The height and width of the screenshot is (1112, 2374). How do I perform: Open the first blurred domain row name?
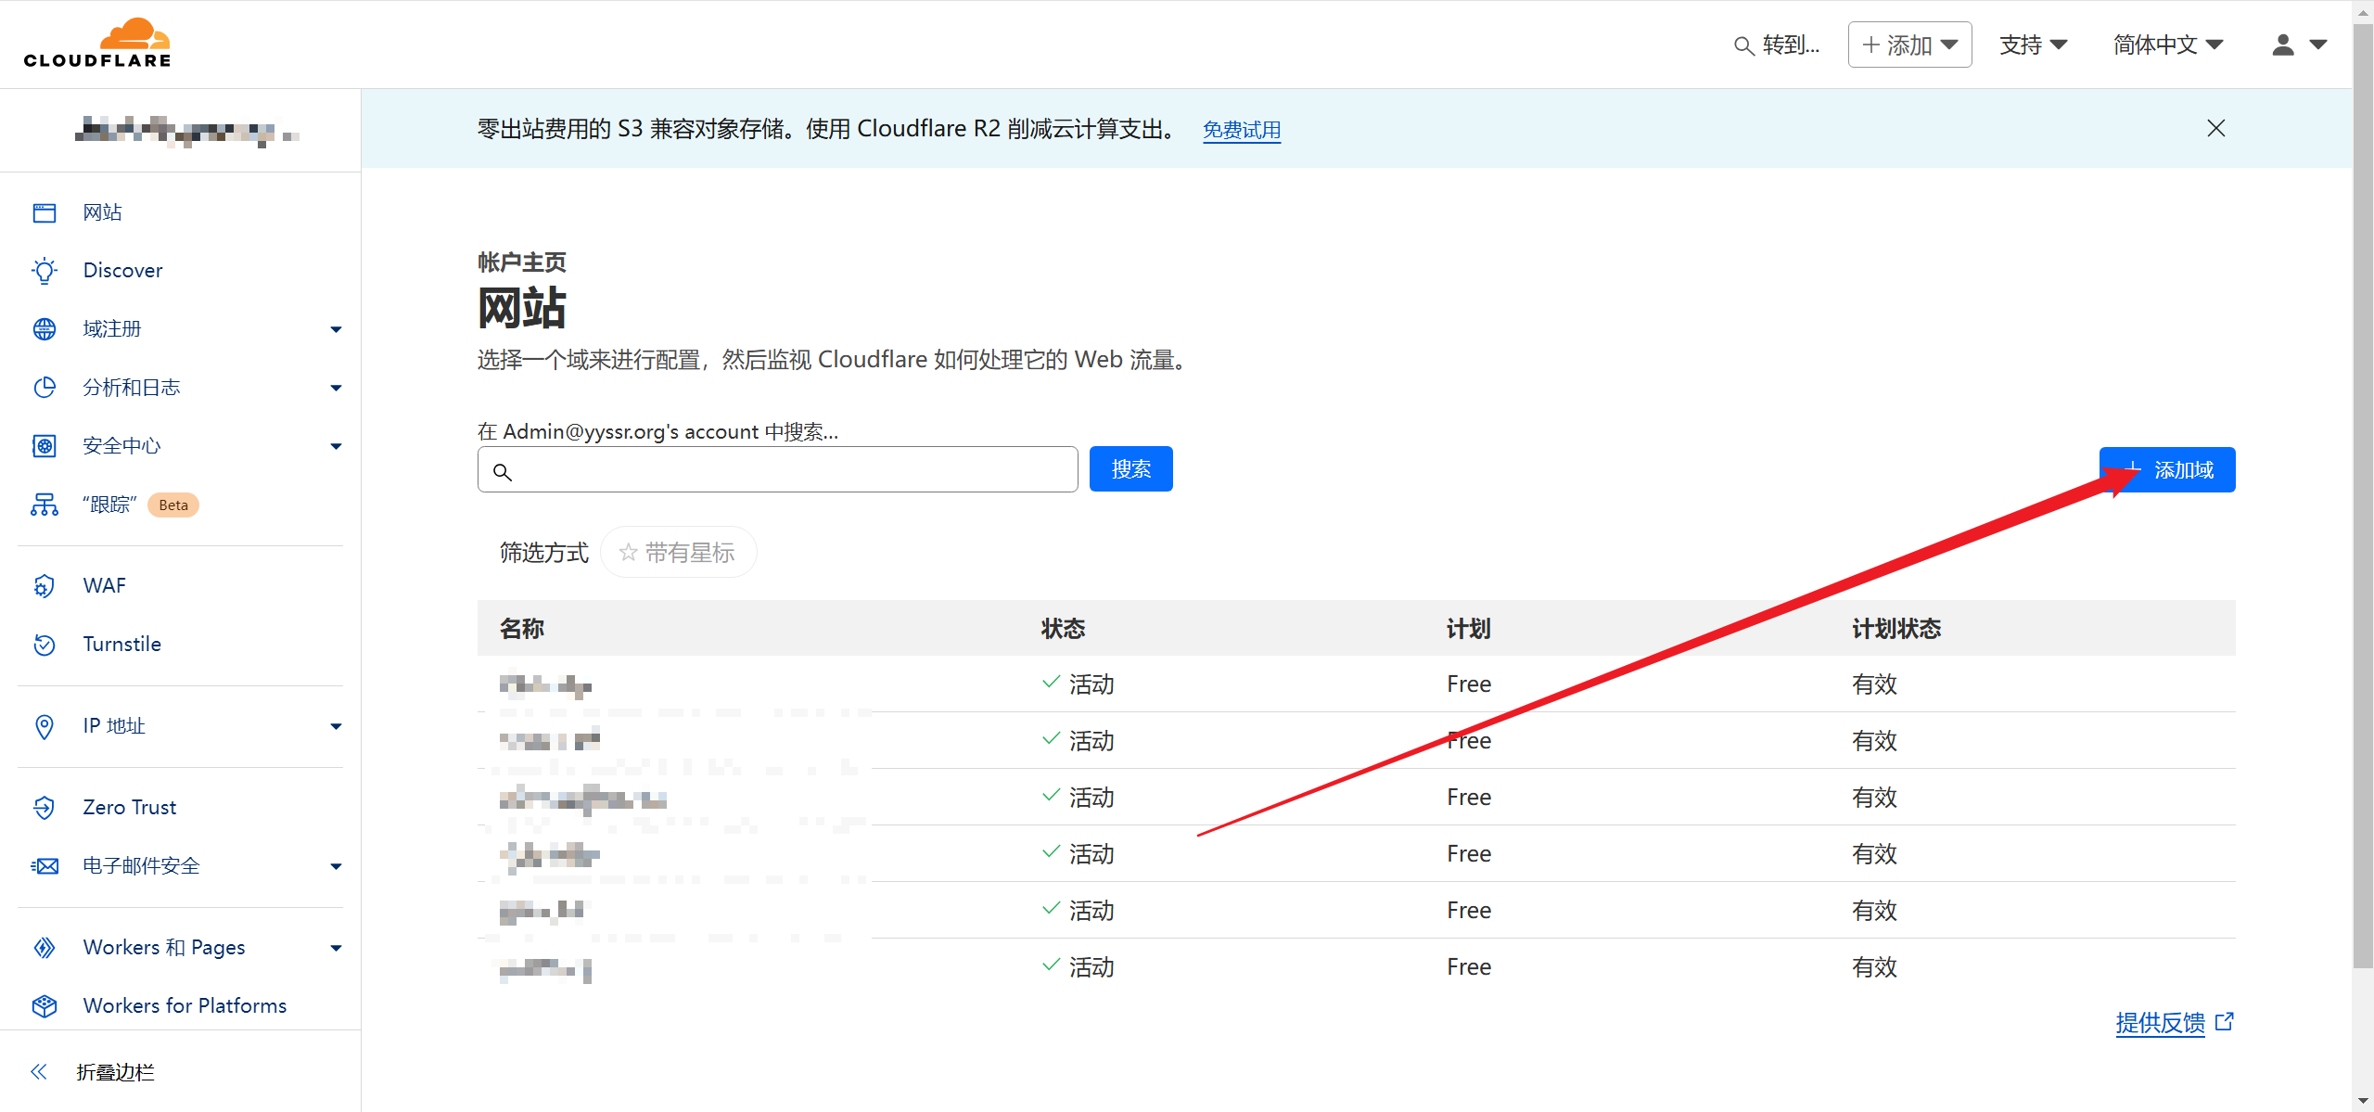click(545, 685)
